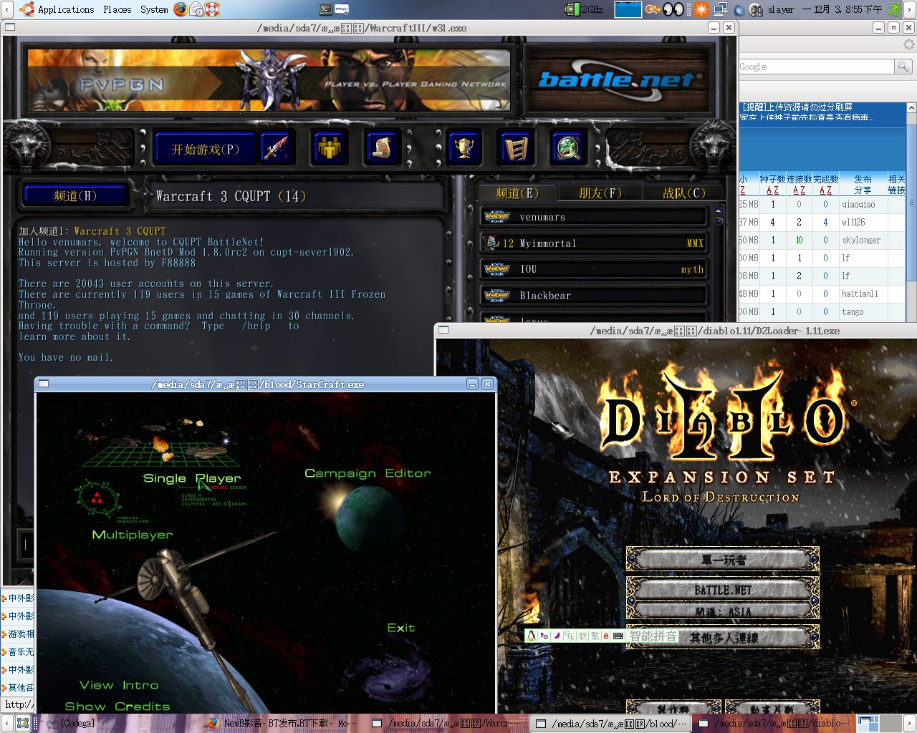Open the magnifier profile search icon

(568, 149)
